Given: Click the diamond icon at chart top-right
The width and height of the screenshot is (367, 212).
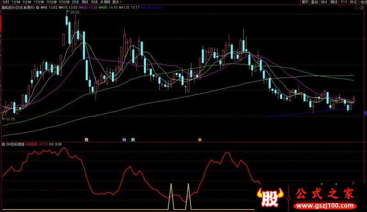Looking at the screenshot, I should (x=356, y=8).
